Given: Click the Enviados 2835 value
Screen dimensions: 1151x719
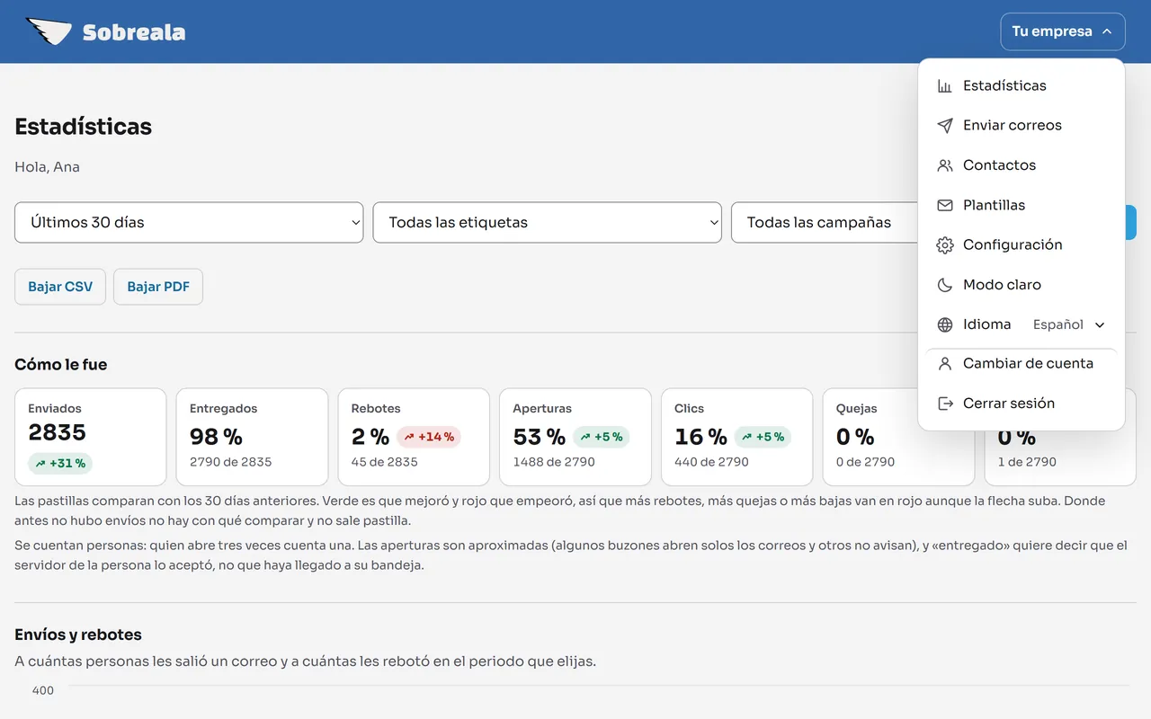Looking at the screenshot, I should tap(57, 432).
